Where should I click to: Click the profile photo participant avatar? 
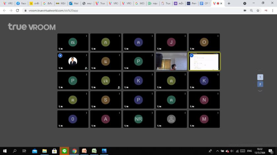(73, 61)
